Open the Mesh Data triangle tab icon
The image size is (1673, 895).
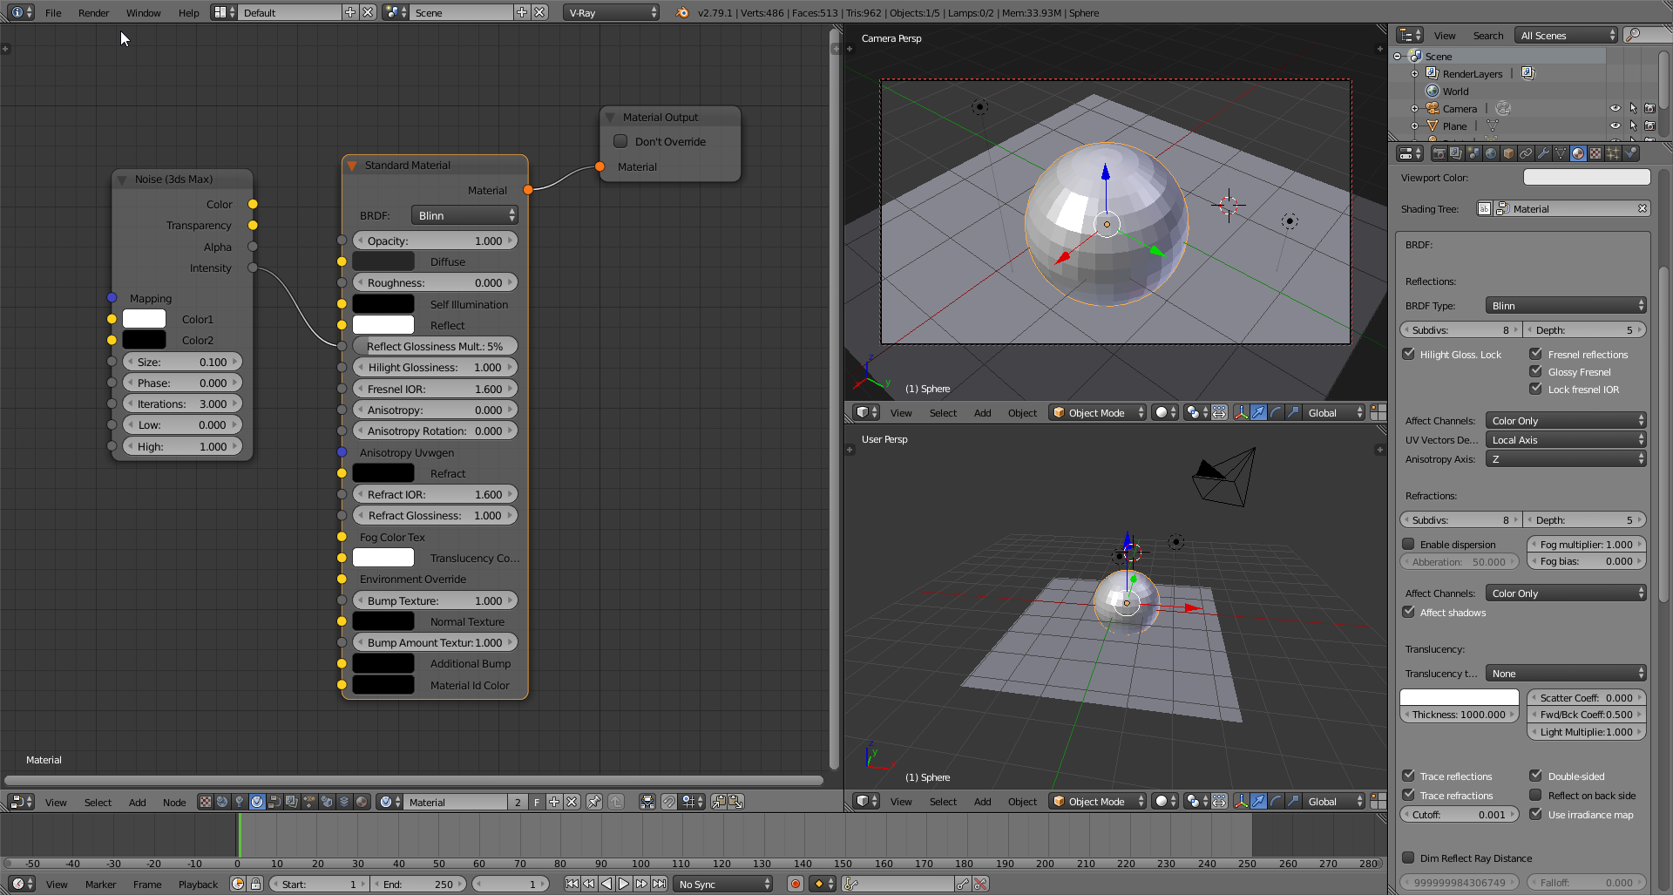point(1561,153)
